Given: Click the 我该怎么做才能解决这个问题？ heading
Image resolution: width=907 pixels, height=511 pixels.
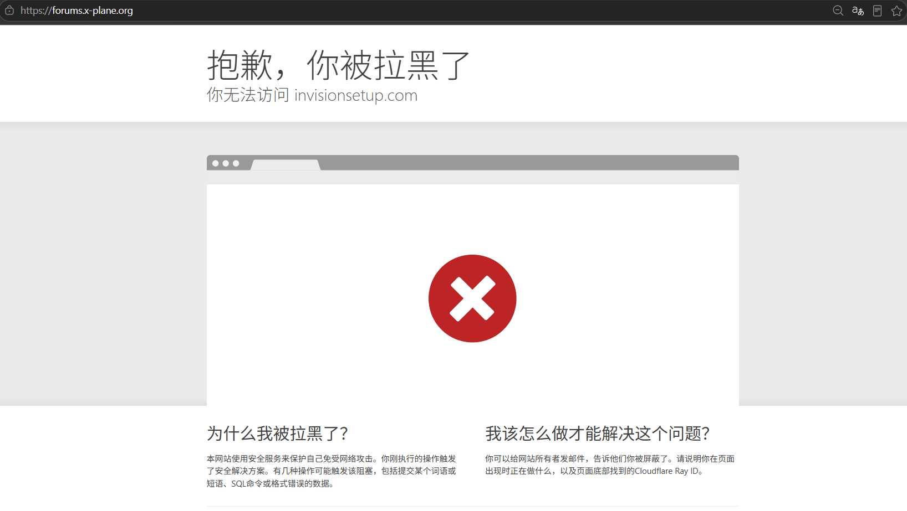Looking at the screenshot, I should point(598,433).
